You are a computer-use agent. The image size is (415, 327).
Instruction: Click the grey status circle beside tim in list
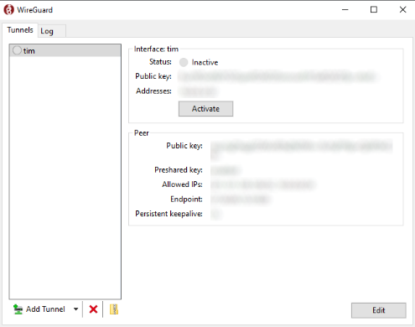coord(17,50)
